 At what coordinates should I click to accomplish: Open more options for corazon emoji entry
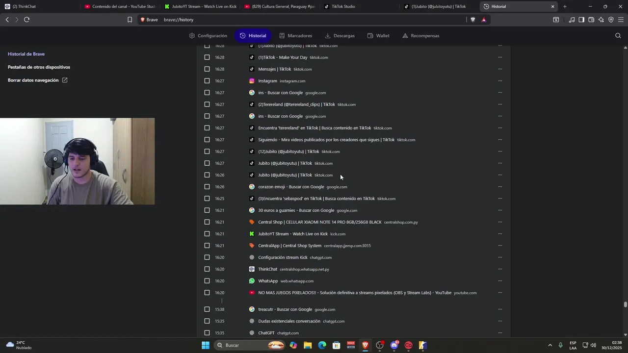pos(500,187)
